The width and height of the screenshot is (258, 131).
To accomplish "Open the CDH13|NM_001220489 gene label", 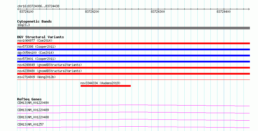I will pyautogui.click(x=33, y=110).
